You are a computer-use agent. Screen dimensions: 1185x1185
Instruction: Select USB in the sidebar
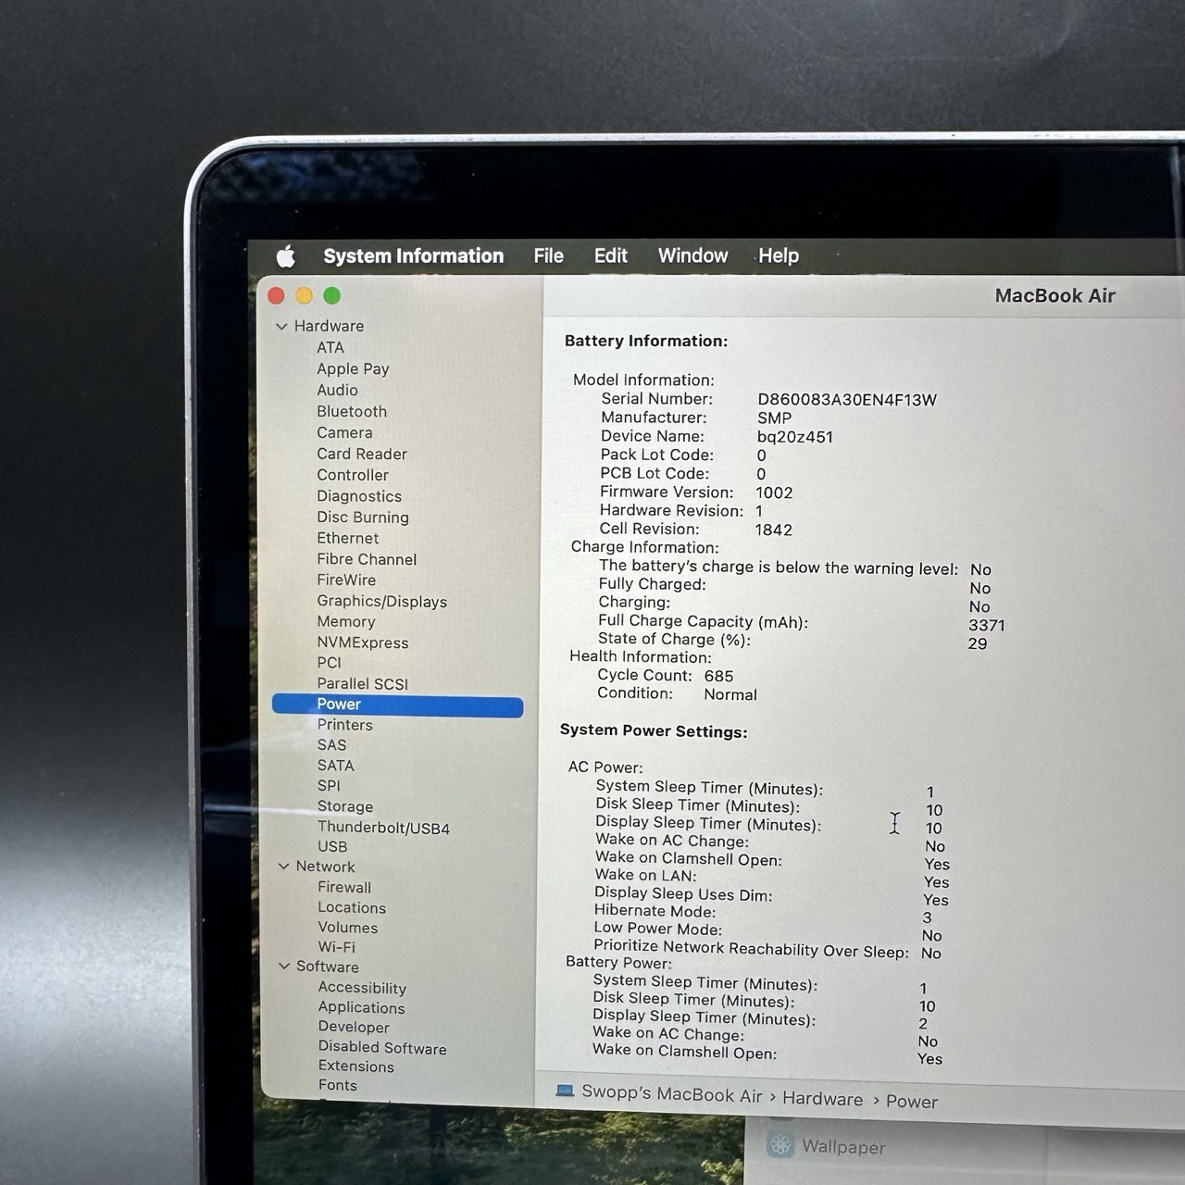(332, 846)
